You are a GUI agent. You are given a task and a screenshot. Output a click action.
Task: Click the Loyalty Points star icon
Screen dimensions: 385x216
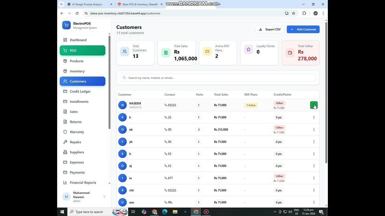[x=248, y=49]
